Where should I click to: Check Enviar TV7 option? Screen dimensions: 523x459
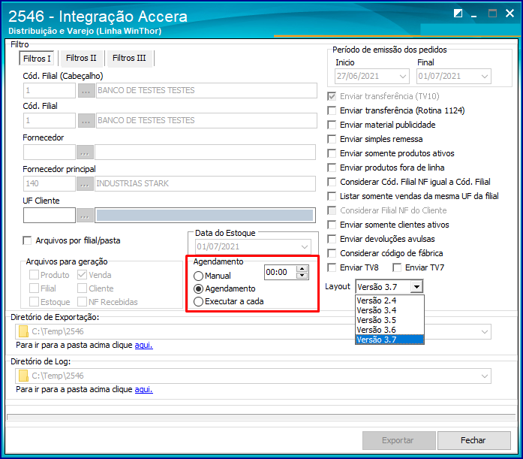pos(397,267)
